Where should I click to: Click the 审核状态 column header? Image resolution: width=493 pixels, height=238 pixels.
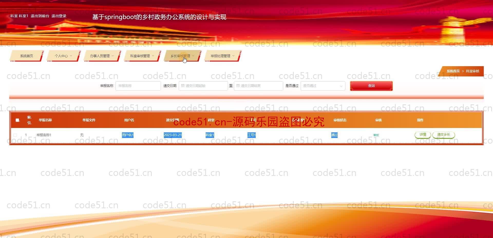tap(340, 120)
